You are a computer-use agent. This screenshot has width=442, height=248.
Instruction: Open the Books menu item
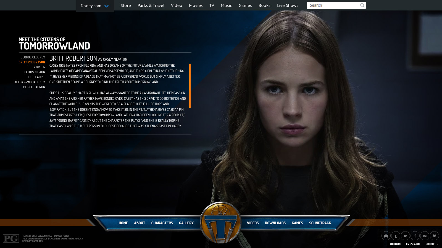point(264,6)
